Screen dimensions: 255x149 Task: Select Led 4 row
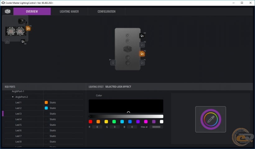click(44, 119)
